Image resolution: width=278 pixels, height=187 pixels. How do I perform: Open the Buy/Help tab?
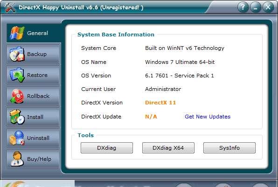coord(33,159)
